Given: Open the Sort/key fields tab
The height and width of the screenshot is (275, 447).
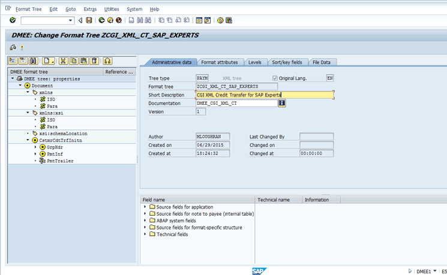Looking at the screenshot, I should pyautogui.click(x=287, y=62).
